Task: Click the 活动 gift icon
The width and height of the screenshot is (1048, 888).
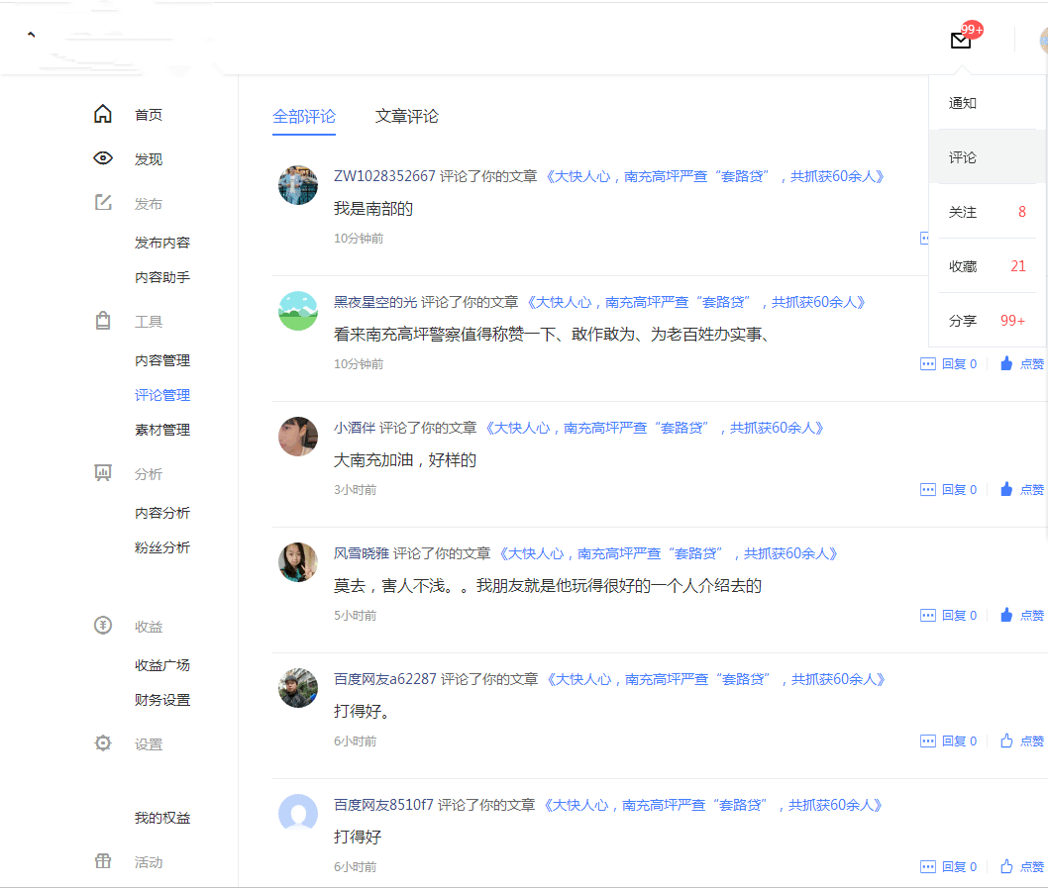Action: 103,861
